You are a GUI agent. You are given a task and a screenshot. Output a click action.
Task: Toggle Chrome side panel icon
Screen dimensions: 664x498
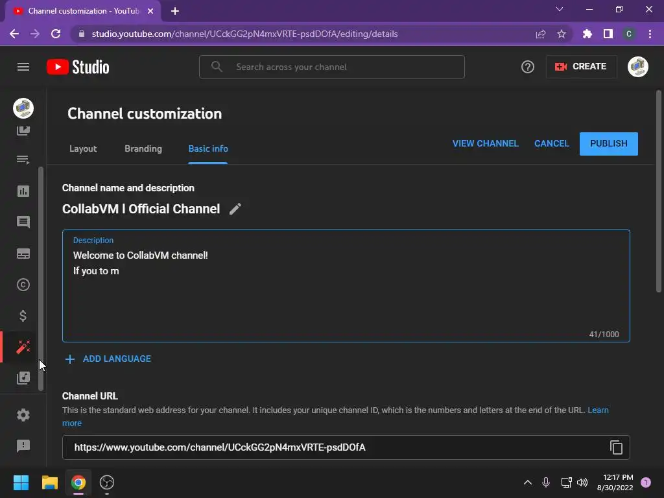[x=608, y=34]
